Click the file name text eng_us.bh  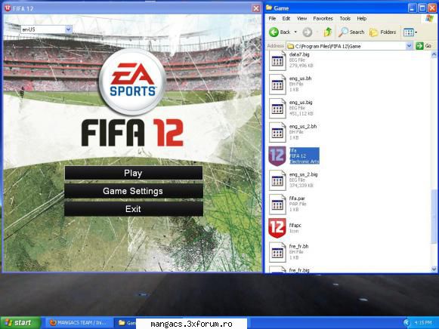click(x=300, y=78)
